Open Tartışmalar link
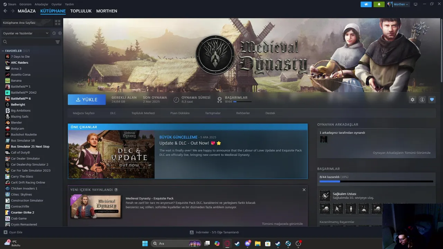The image size is (443, 249). [213, 113]
